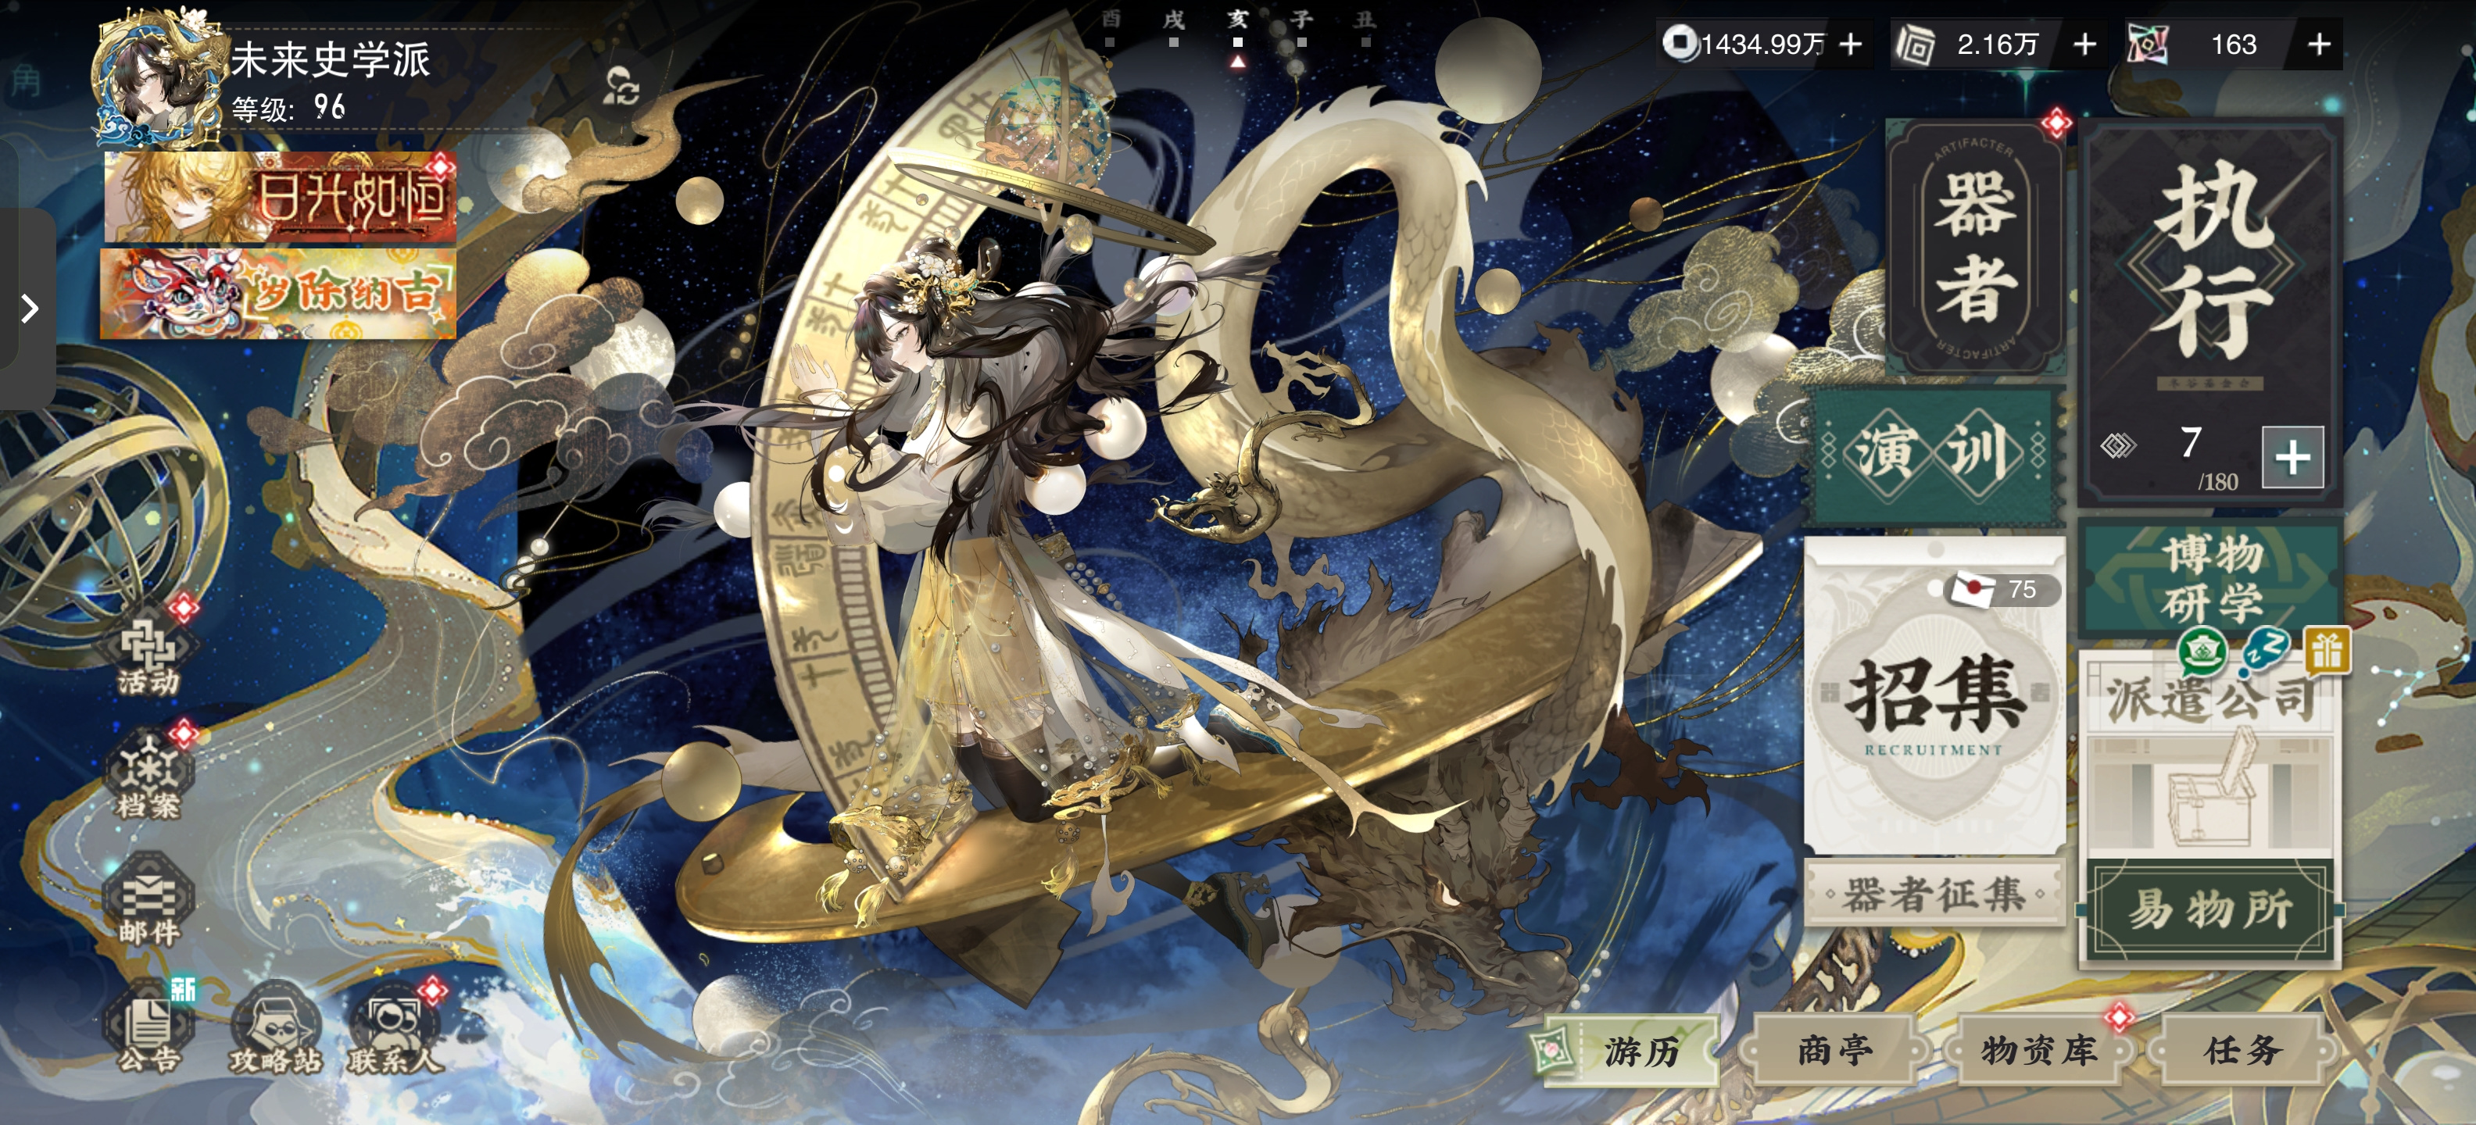Open the 邮件 mail icon
Viewport: 2476px width, 1125px height.
pyautogui.click(x=149, y=900)
